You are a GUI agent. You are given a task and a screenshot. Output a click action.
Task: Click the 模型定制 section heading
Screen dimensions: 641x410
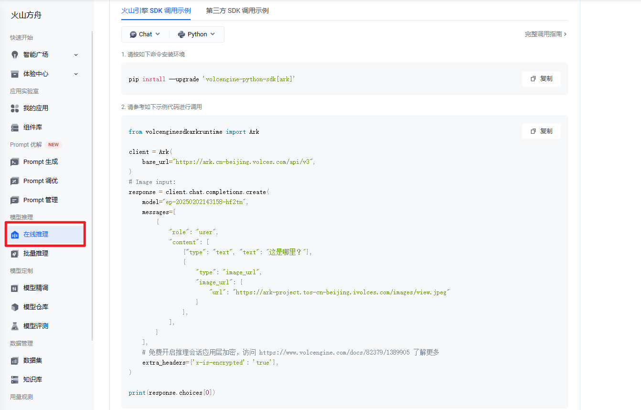point(21,271)
